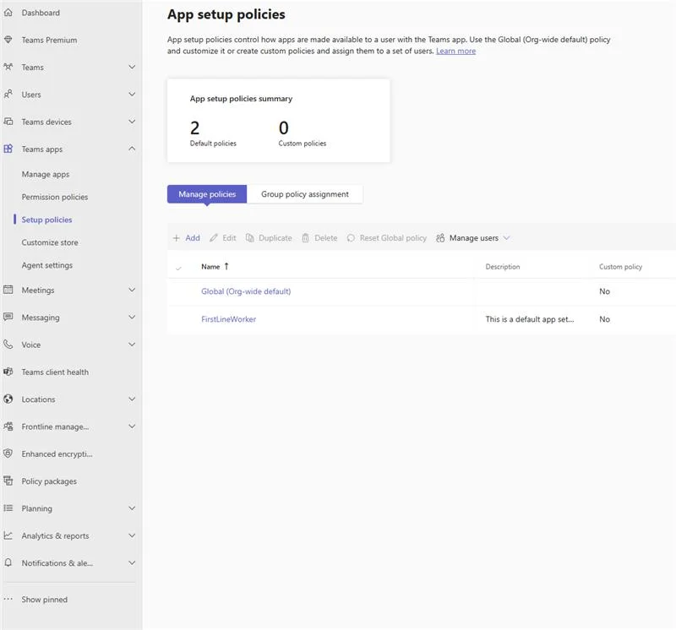
Task: Click the Policy packages icon
Action: 8,481
